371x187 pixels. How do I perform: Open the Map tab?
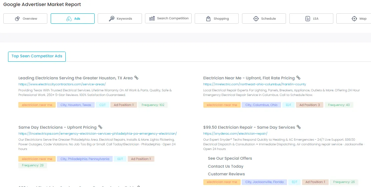pos(358,19)
